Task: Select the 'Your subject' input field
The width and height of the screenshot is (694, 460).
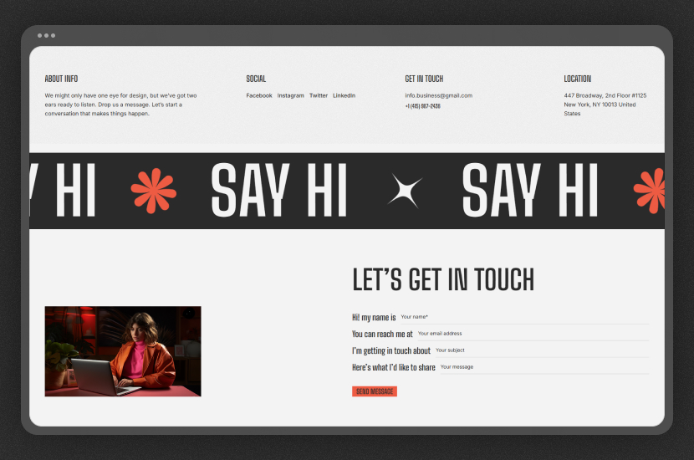Action: 539,350
